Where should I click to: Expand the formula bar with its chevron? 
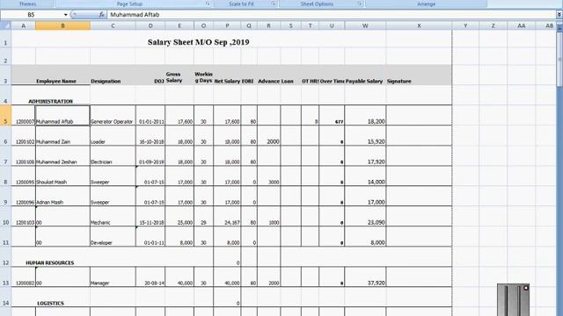pos(559,15)
